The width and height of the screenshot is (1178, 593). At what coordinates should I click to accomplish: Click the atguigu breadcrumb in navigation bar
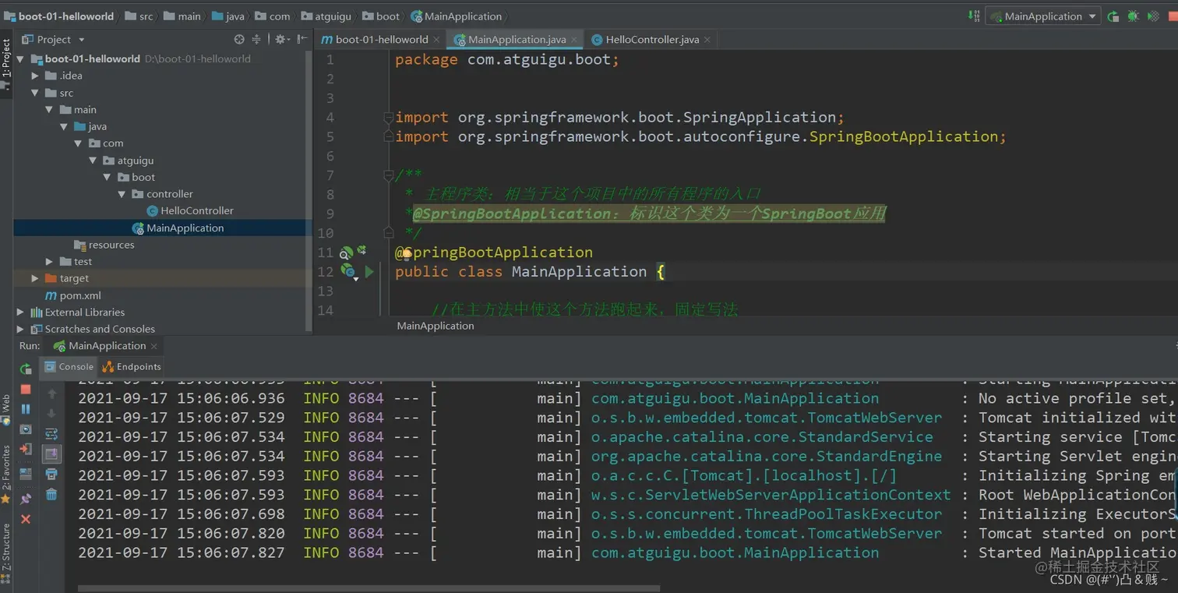coord(326,16)
